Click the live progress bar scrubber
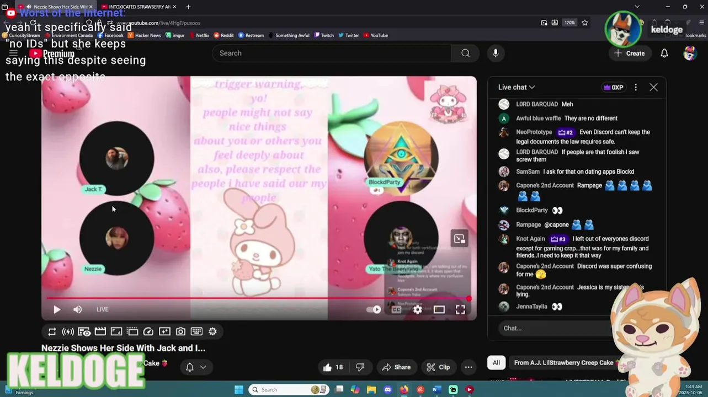This screenshot has height=397, width=708. [x=469, y=298]
